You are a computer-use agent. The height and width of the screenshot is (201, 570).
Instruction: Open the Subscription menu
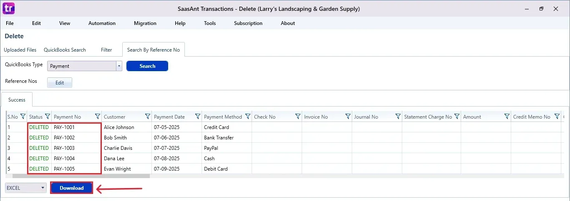pos(248,23)
